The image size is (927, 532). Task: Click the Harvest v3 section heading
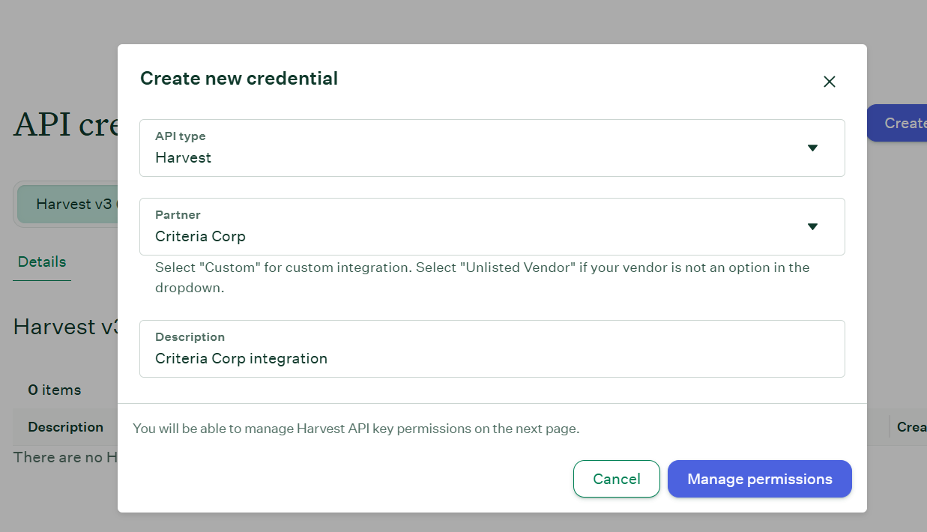point(65,327)
